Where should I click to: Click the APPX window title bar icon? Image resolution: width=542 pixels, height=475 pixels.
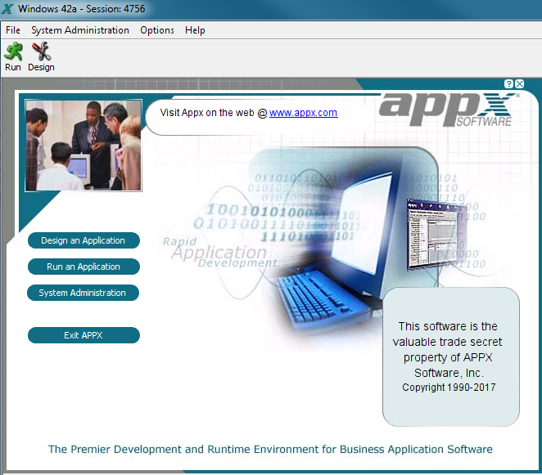[7, 9]
